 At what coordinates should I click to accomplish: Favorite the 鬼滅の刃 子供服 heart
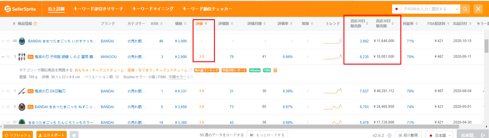tap(8, 57)
